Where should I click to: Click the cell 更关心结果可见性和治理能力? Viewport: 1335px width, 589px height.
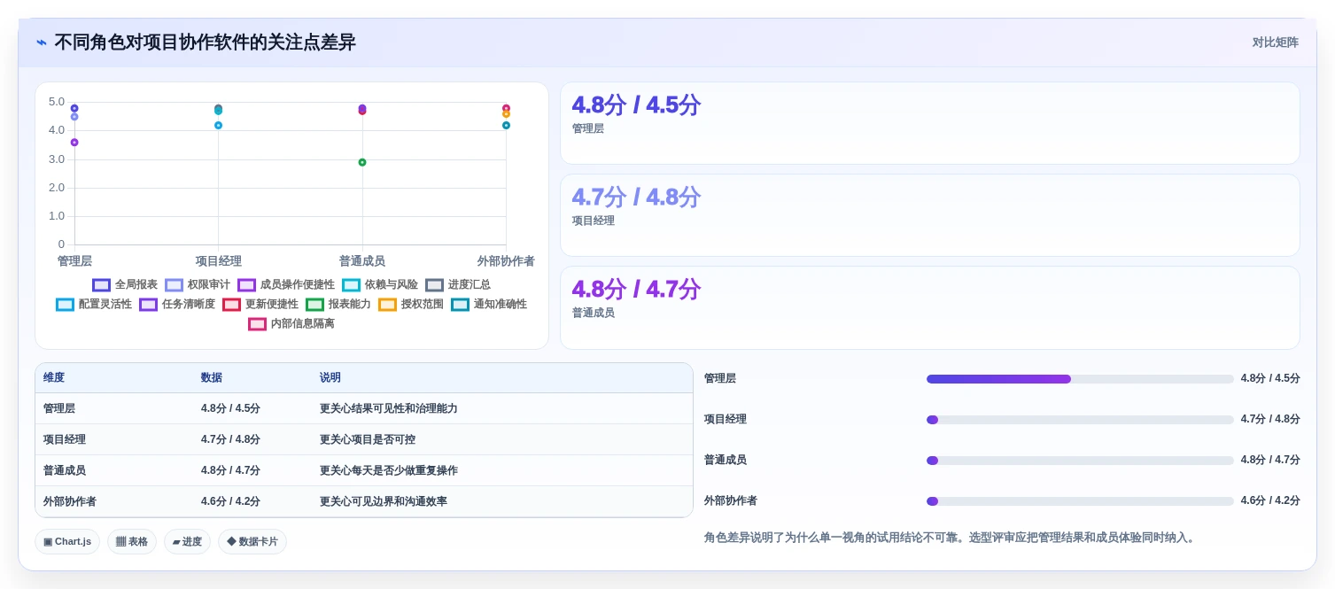389,409
